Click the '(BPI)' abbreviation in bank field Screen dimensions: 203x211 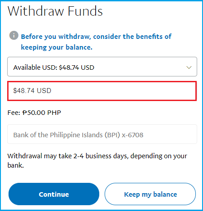pyautogui.click(x=112, y=135)
